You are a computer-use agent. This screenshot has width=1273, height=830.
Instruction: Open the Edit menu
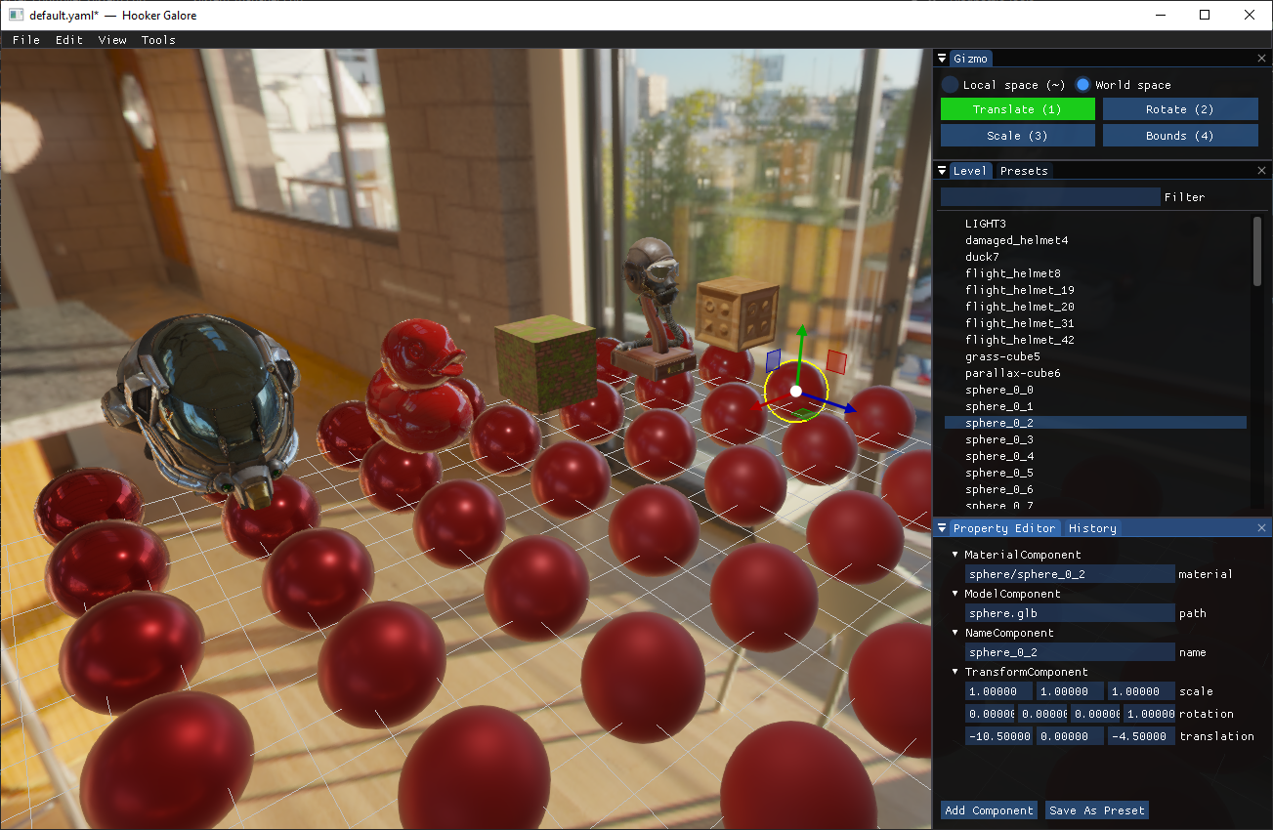pyautogui.click(x=69, y=40)
